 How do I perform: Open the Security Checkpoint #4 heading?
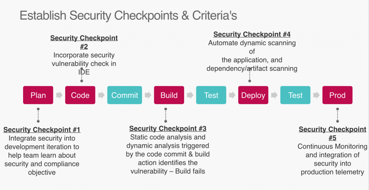[252, 35]
